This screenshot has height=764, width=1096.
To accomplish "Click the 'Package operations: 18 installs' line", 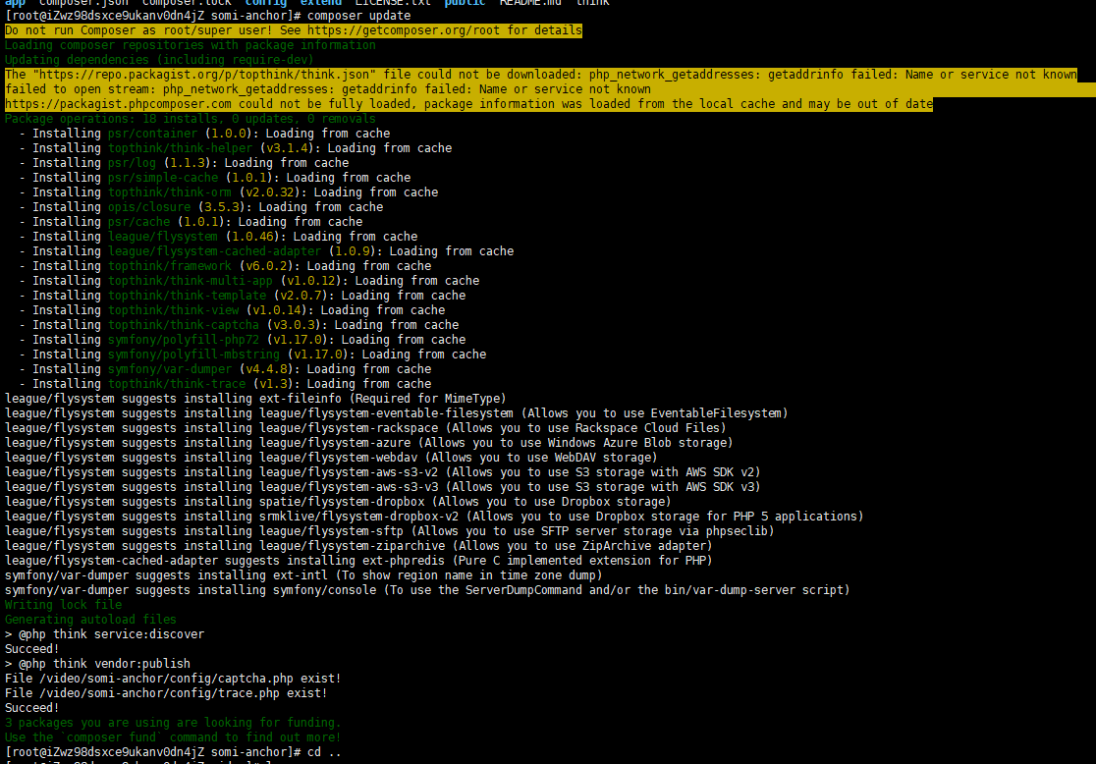I will pos(191,118).
